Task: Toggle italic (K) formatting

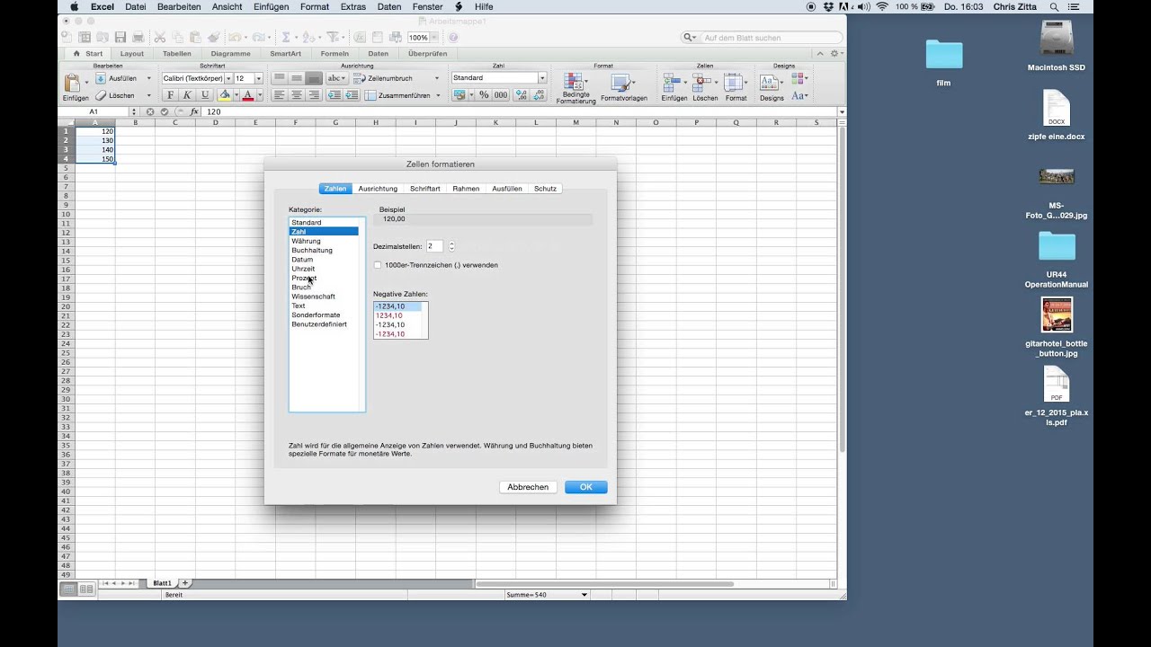Action: pyautogui.click(x=187, y=94)
